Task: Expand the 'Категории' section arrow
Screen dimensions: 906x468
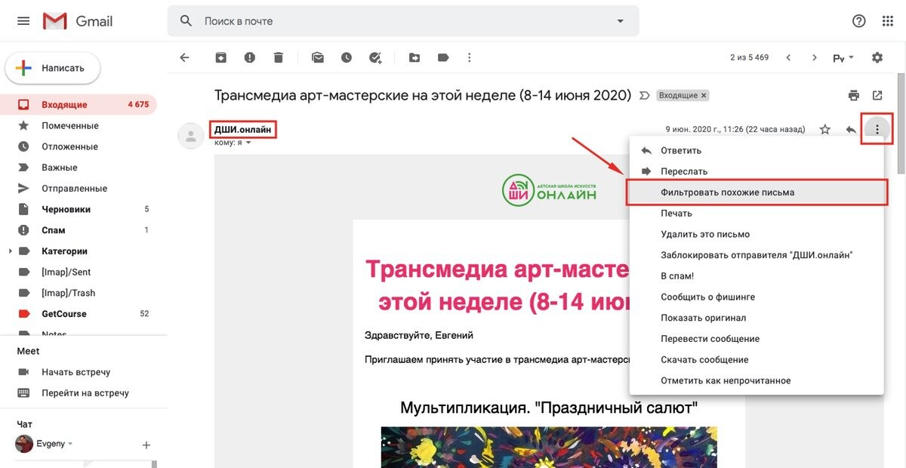Action: [x=10, y=251]
